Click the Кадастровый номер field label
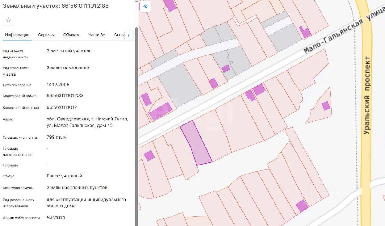 tap(20, 96)
